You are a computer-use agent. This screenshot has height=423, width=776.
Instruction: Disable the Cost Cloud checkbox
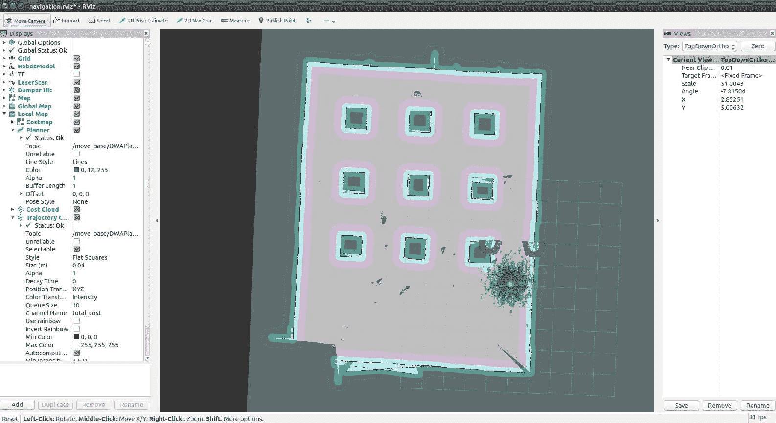(x=77, y=209)
